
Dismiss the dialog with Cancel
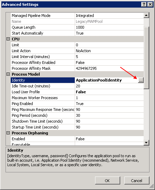coord(137,181)
